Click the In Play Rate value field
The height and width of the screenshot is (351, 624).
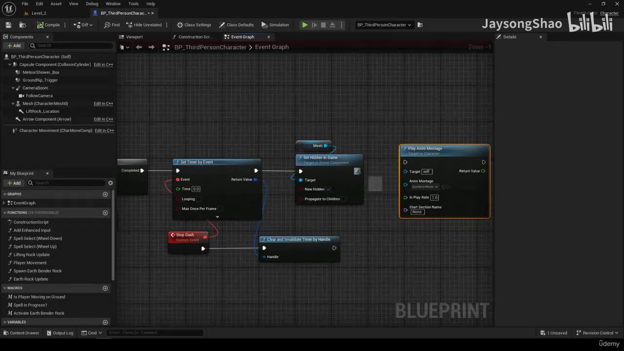tap(434, 197)
